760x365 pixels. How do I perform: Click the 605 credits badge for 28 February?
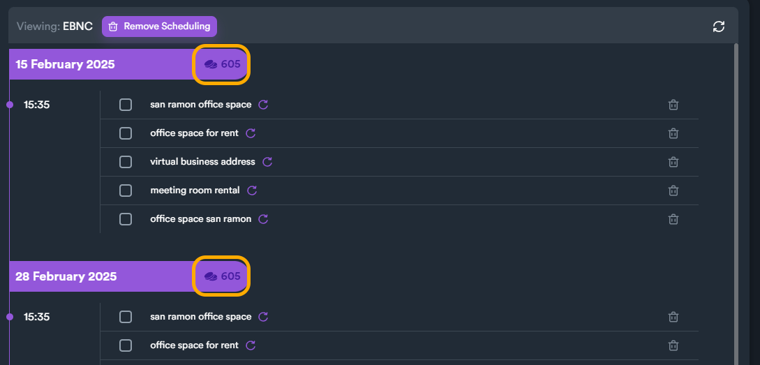(x=222, y=276)
